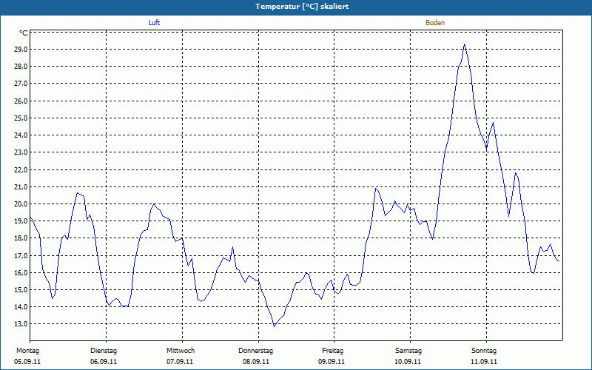This screenshot has height=370, width=592.
Task: Click the 19,0 y-axis label
Action: click(x=21, y=221)
